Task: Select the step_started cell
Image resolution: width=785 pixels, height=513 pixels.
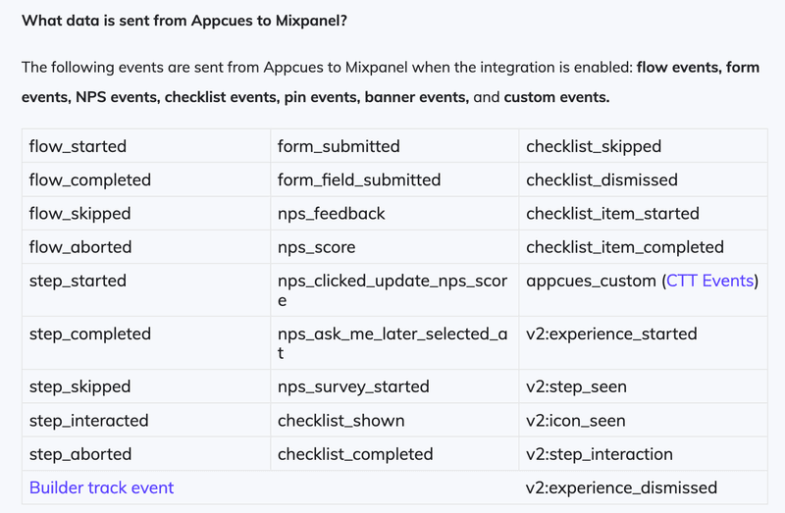Action: (x=146, y=290)
